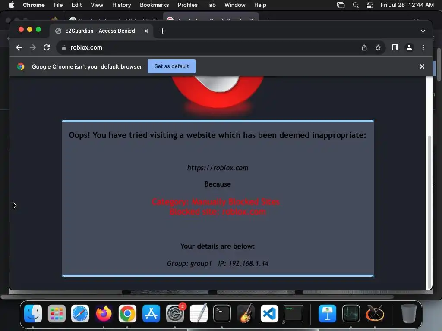View site info via lock icon
Image resolution: width=442 pixels, height=331 pixels.
click(x=64, y=47)
